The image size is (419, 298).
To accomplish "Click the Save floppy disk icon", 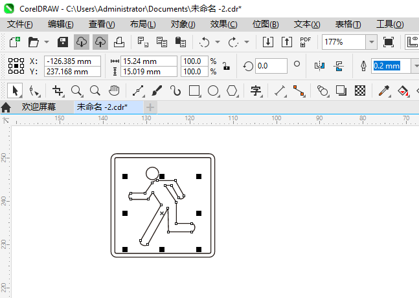I will click(x=63, y=42).
